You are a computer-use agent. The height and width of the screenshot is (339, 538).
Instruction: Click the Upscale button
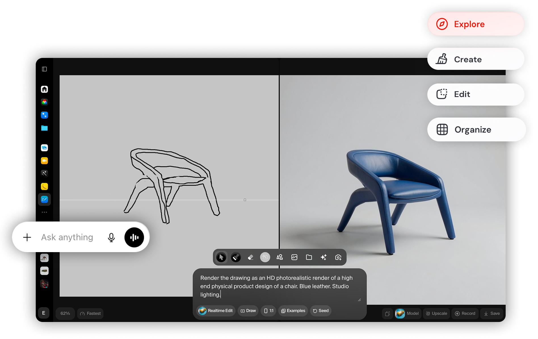coord(436,313)
